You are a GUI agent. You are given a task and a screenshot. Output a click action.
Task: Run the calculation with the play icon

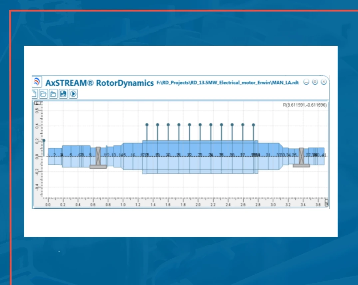point(73,94)
